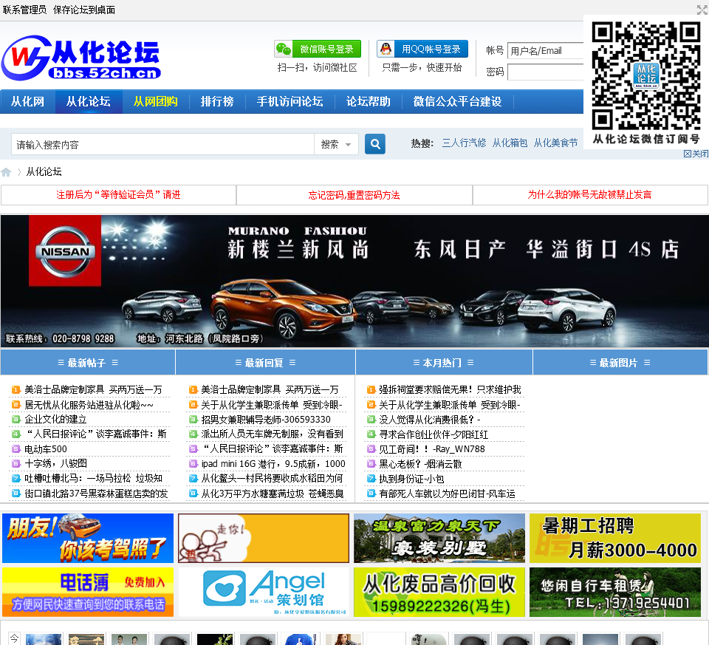The image size is (709, 645).
Task: Click the 从化废品高价回收 ad
Action: tap(439, 592)
